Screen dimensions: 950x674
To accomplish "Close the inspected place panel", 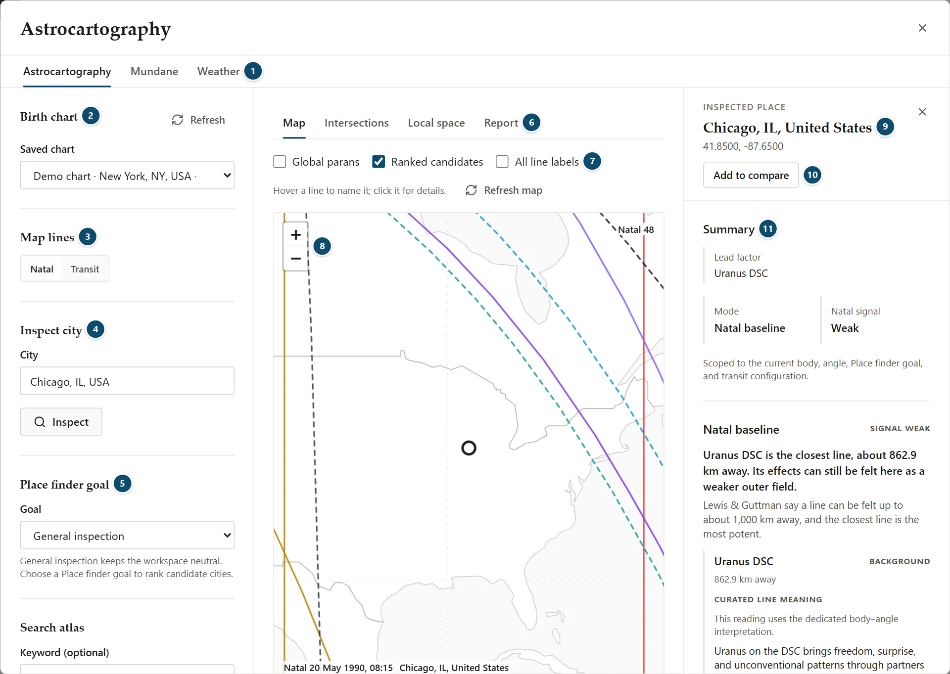I will 922,112.
